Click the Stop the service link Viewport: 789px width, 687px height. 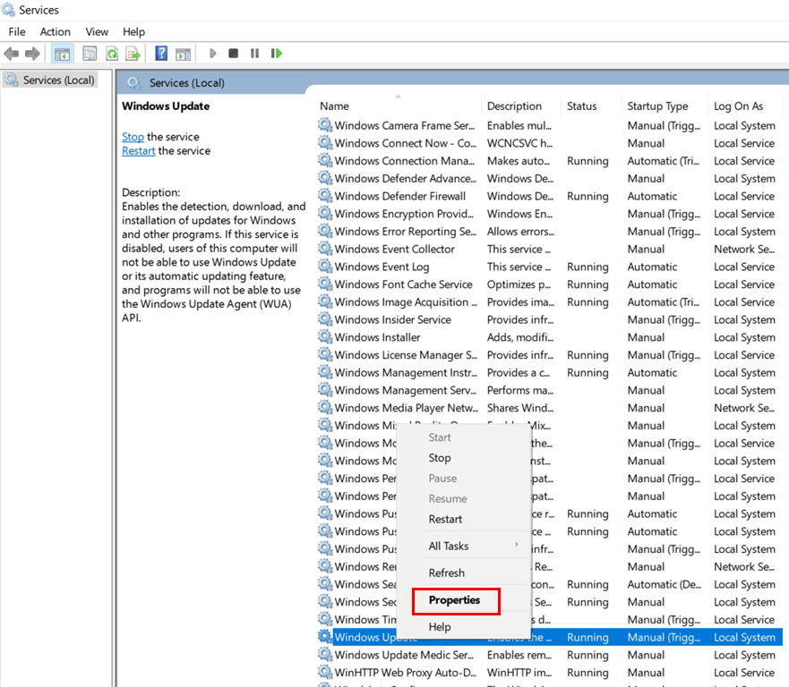click(x=133, y=137)
